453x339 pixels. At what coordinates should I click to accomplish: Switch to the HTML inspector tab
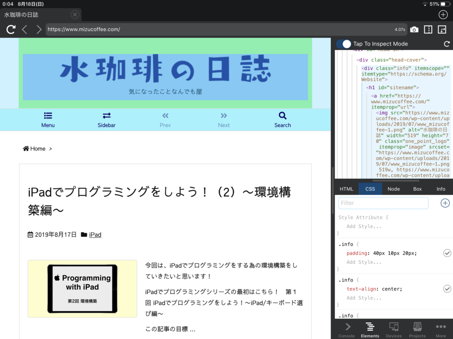pyautogui.click(x=346, y=189)
